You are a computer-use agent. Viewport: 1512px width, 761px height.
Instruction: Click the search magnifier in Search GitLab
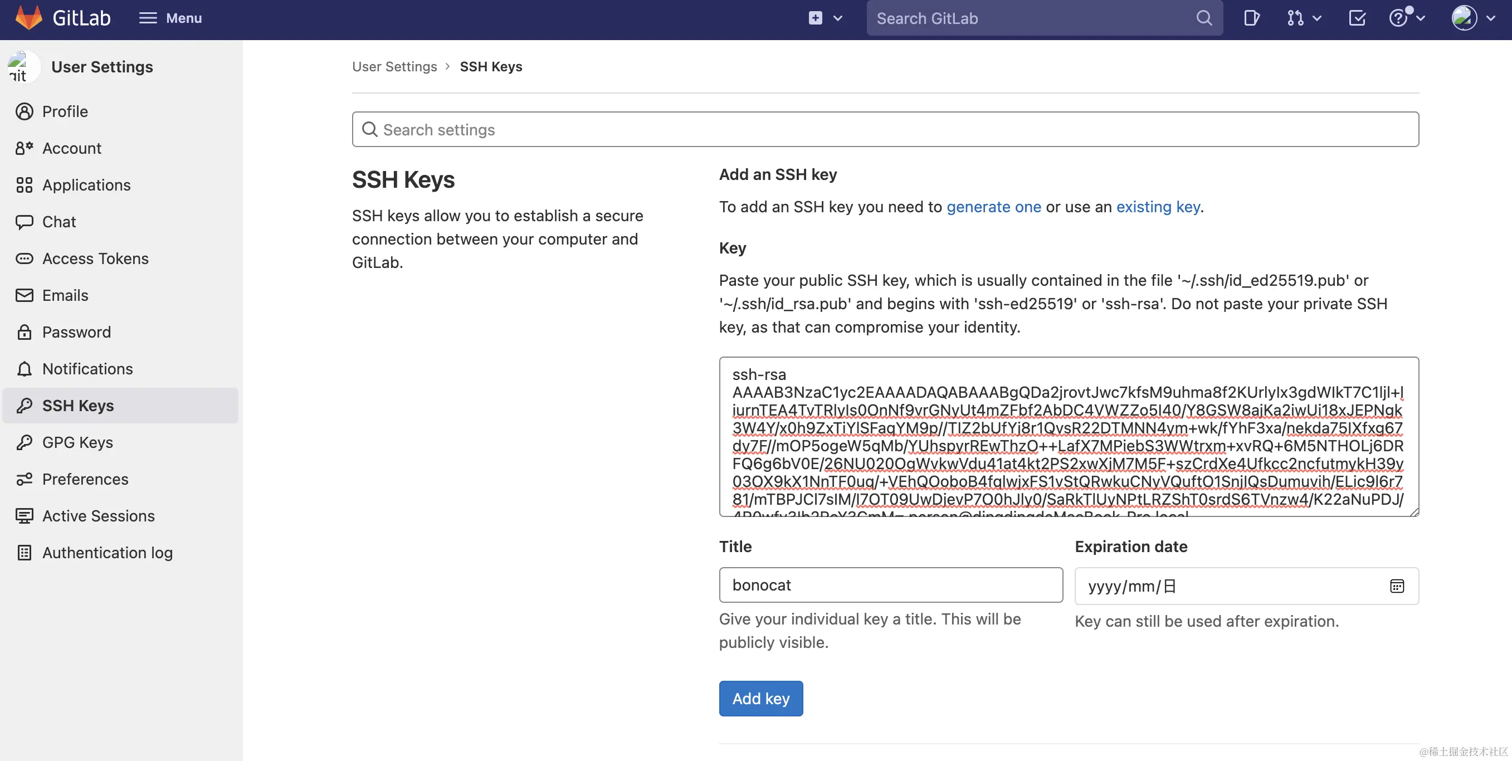tap(1204, 18)
